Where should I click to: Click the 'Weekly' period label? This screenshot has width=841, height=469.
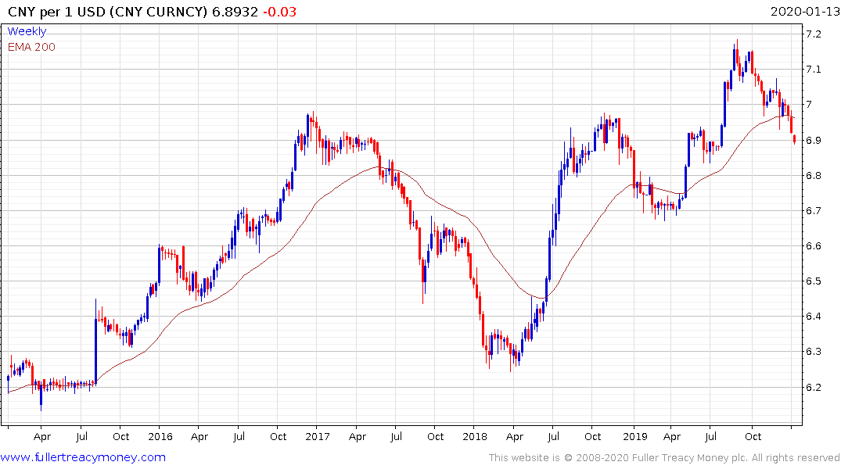[x=27, y=31]
